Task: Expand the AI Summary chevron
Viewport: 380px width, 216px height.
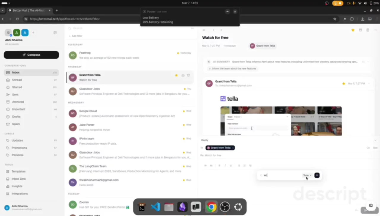Action: coord(368,62)
